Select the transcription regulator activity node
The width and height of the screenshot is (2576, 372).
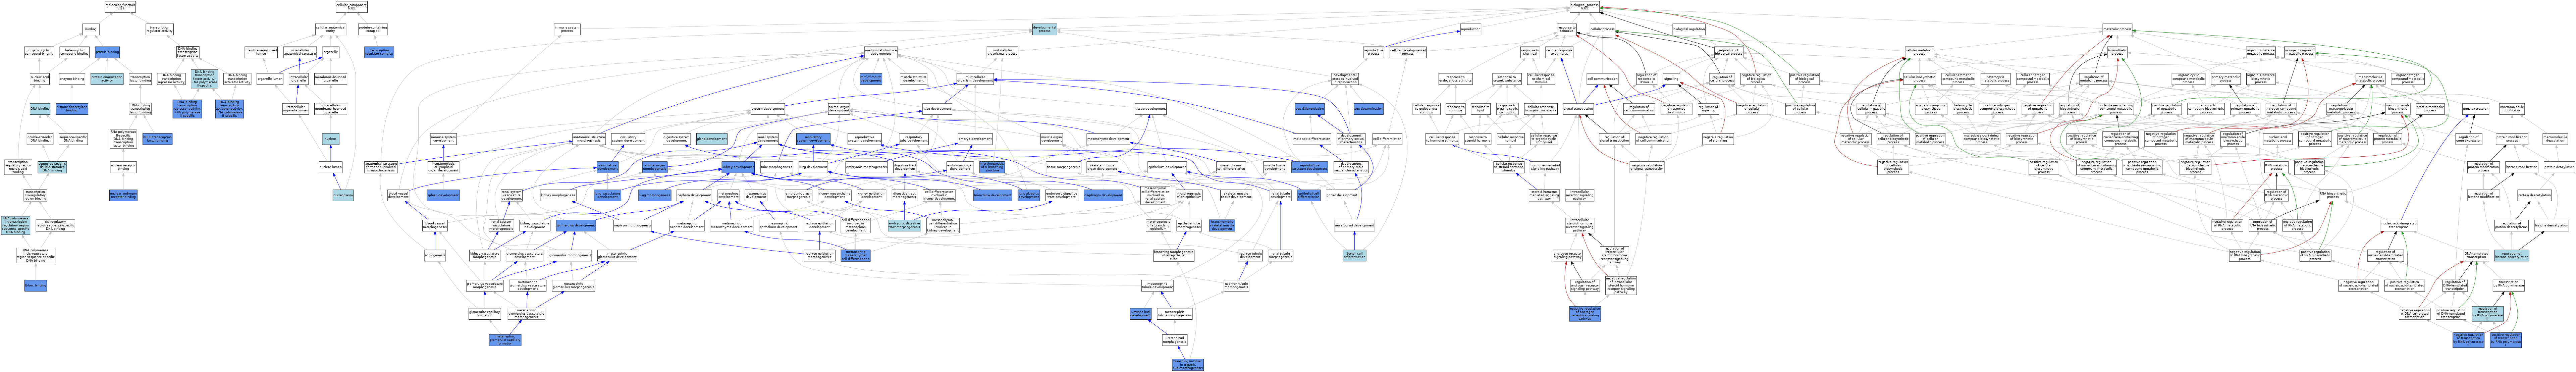point(160,29)
